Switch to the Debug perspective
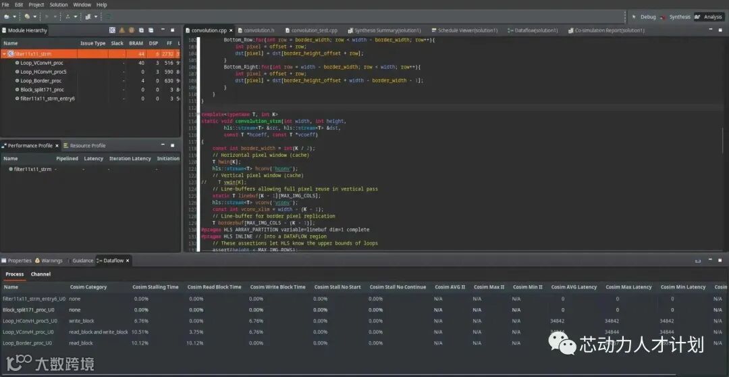This screenshot has height=377, width=729. (x=644, y=17)
